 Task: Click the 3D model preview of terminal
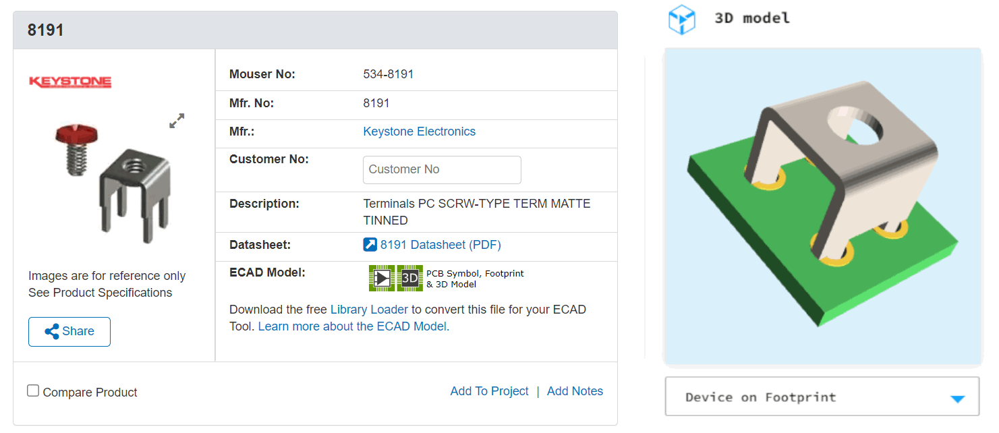(x=822, y=206)
